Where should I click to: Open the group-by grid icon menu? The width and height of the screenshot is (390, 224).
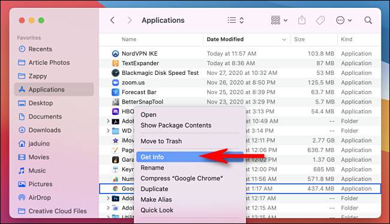pyautogui.click(x=279, y=20)
